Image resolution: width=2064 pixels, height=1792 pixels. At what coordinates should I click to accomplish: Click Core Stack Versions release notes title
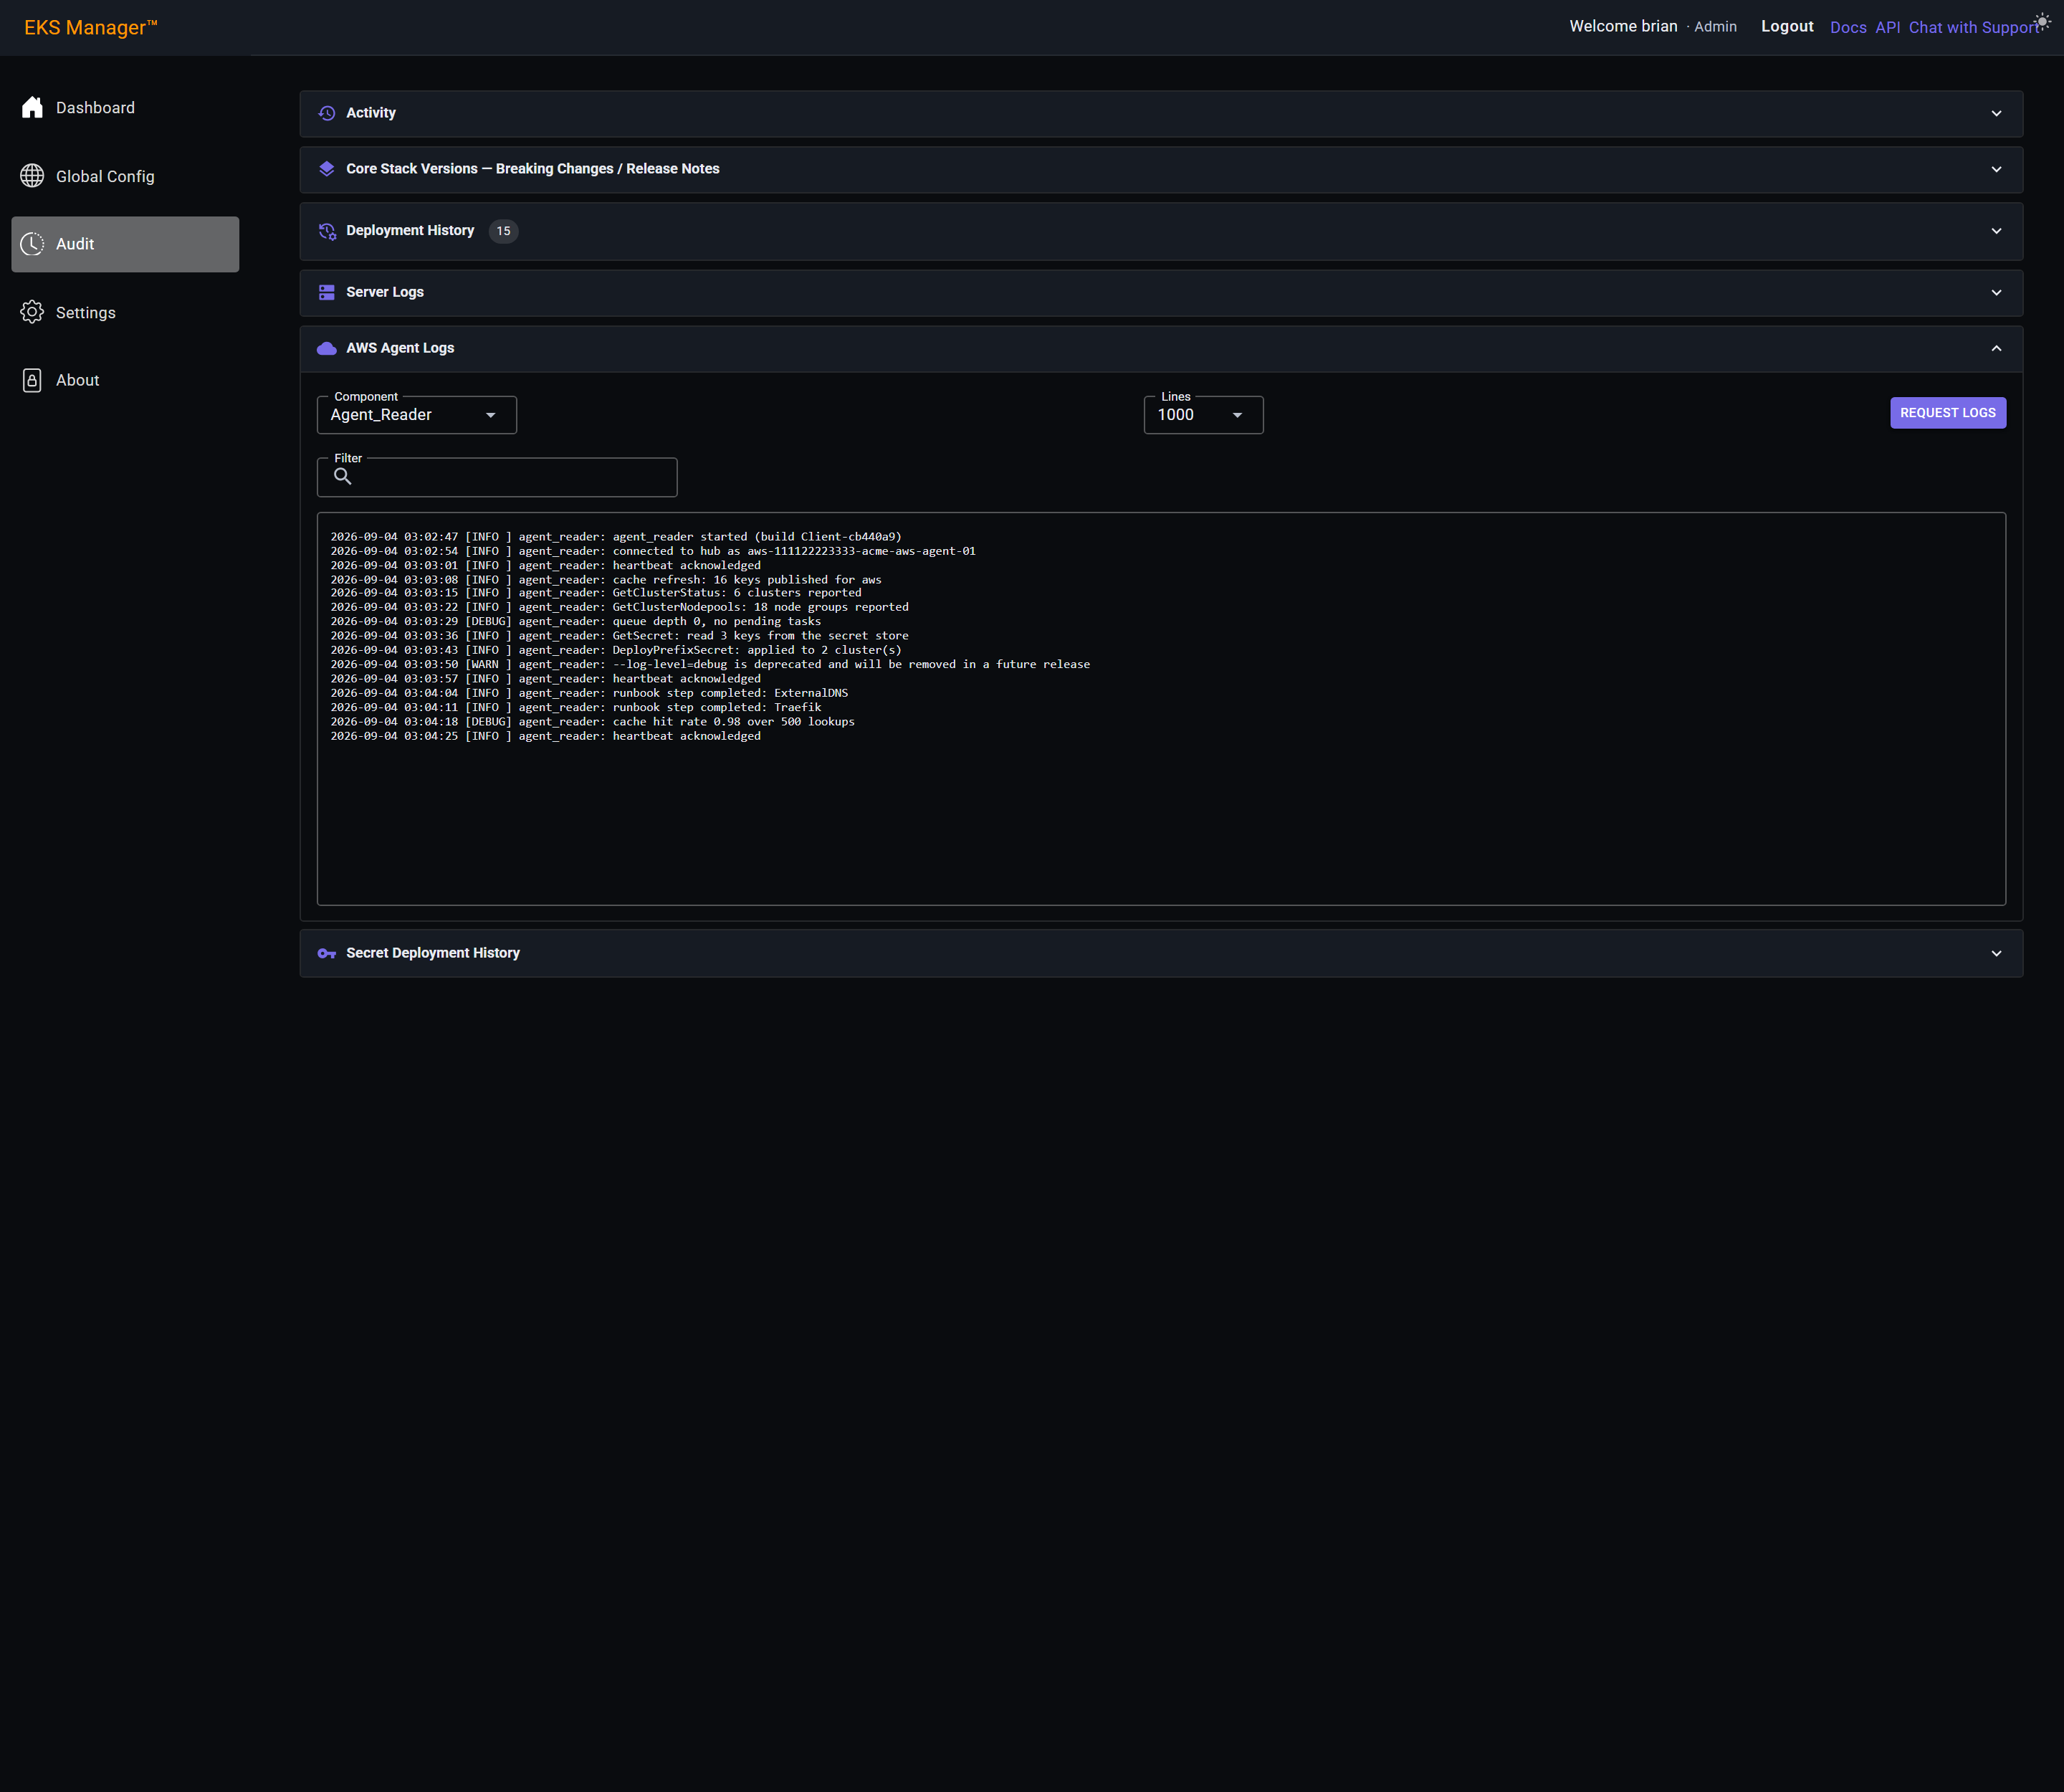pyautogui.click(x=533, y=169)
